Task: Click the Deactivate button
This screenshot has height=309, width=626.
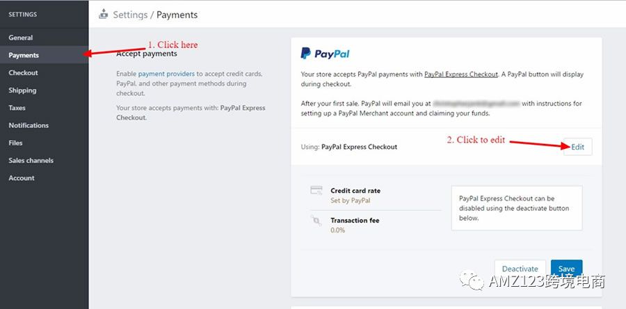Action: click(520, 269)
